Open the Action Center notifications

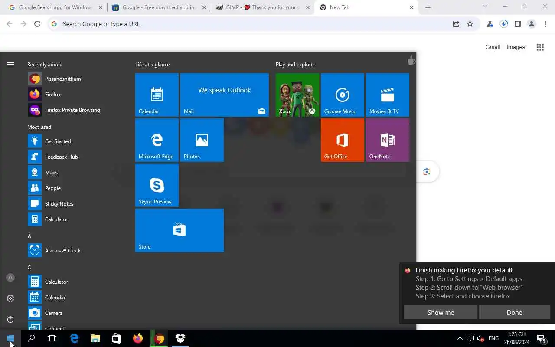tap(541, 338)
